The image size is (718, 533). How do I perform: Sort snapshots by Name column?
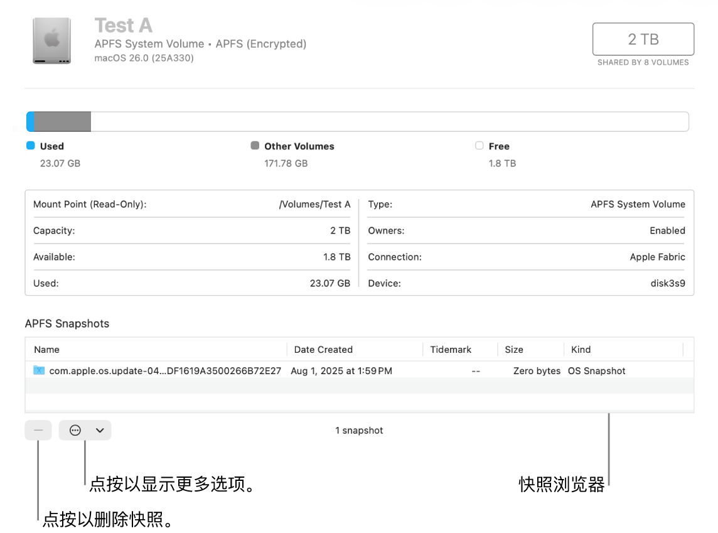tap(47, 350)
